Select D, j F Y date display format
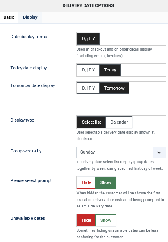The image size is (168, 242). click(89, 39)
